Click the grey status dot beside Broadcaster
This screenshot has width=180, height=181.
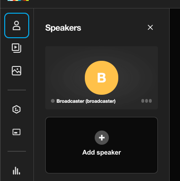pos(53,101)
